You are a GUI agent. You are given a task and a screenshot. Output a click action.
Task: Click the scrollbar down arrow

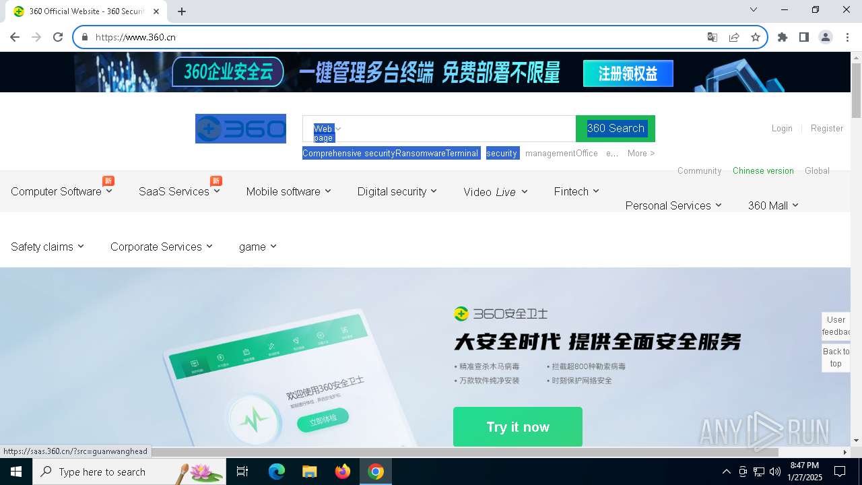coord(856,441)
